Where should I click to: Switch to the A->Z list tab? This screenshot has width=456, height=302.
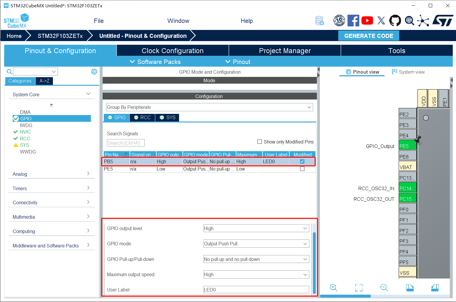tap(44, 81)
